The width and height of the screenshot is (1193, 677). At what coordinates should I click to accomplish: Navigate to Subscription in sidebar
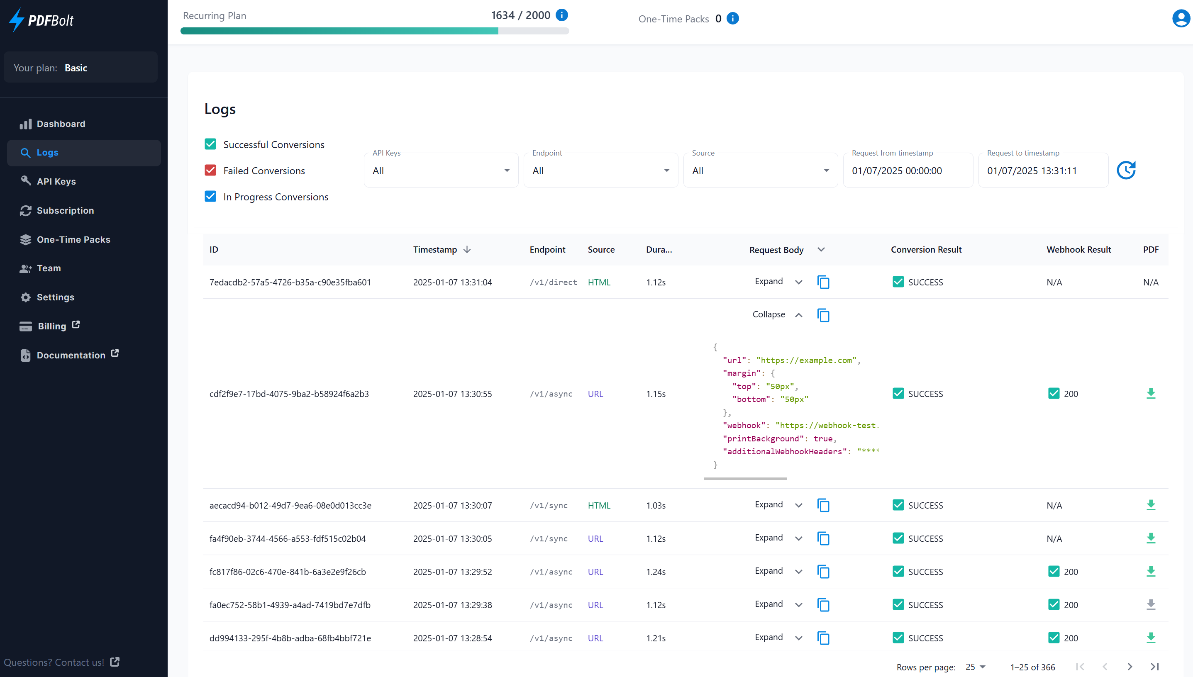click(x=65, y=211)
